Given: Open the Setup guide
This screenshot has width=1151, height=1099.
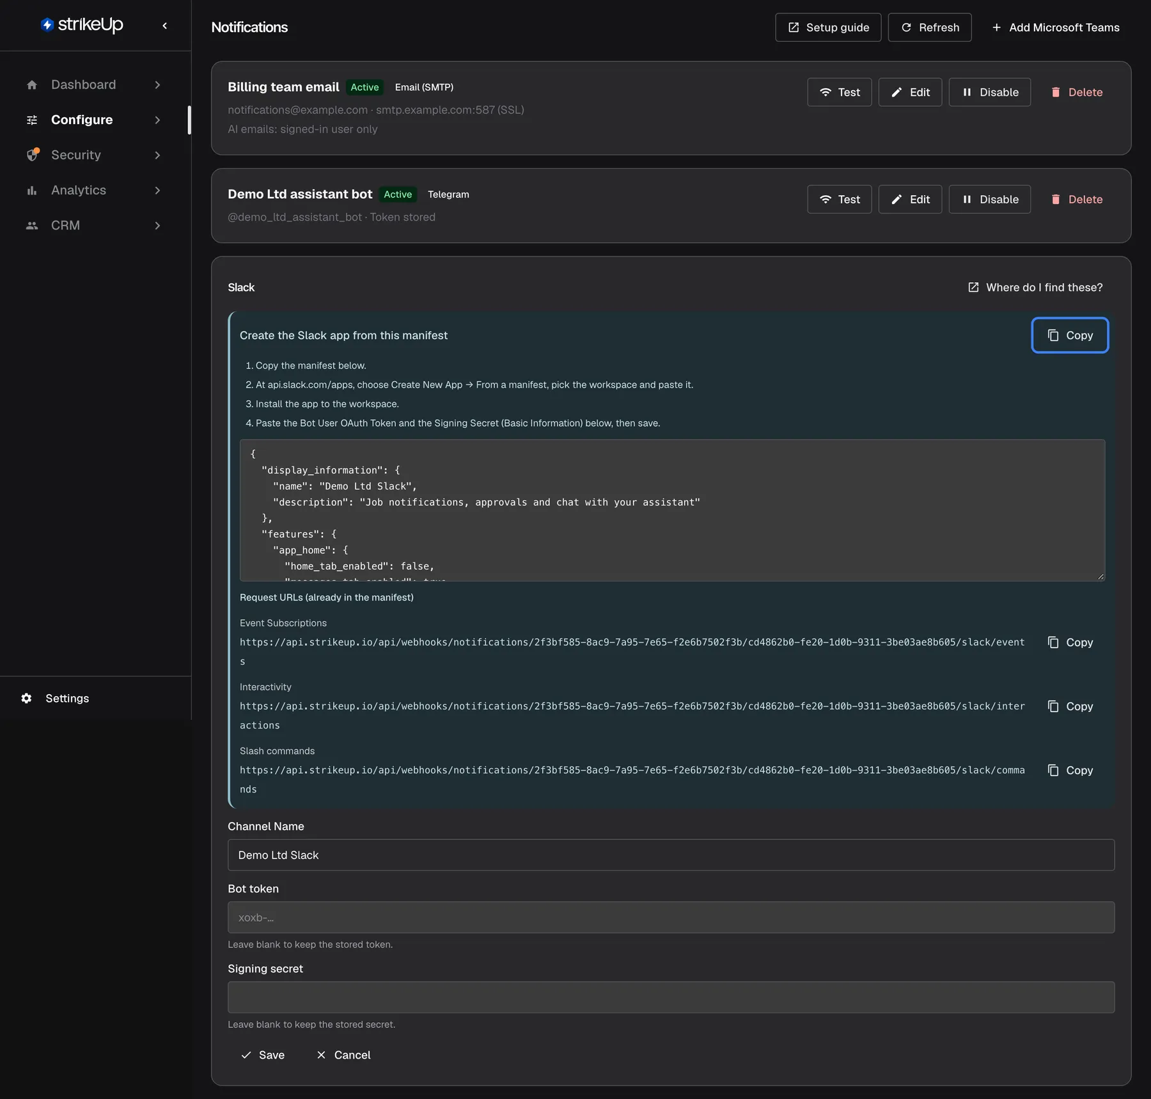Looking at the screenshot, I should (x=828, y=28).
